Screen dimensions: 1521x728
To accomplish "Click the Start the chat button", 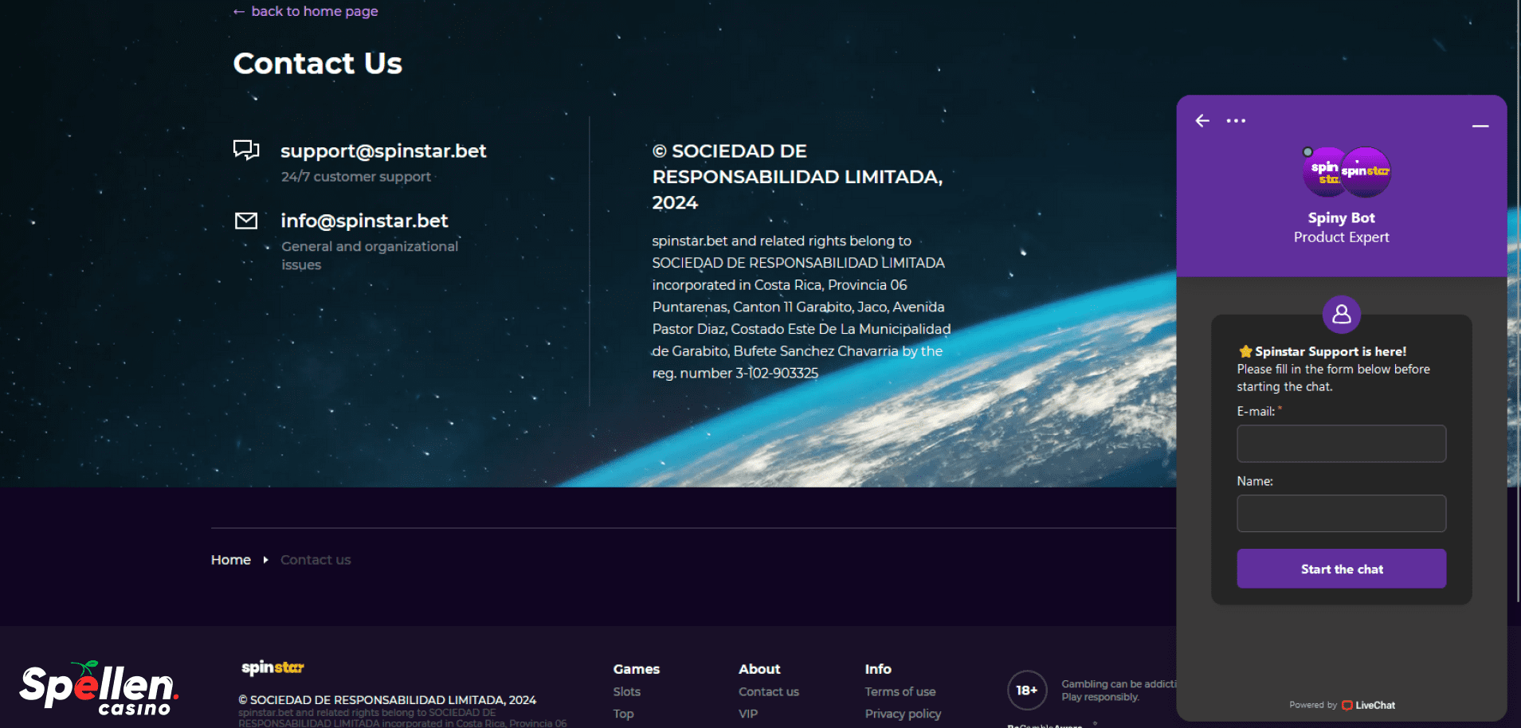I will tap(1342, 569).
